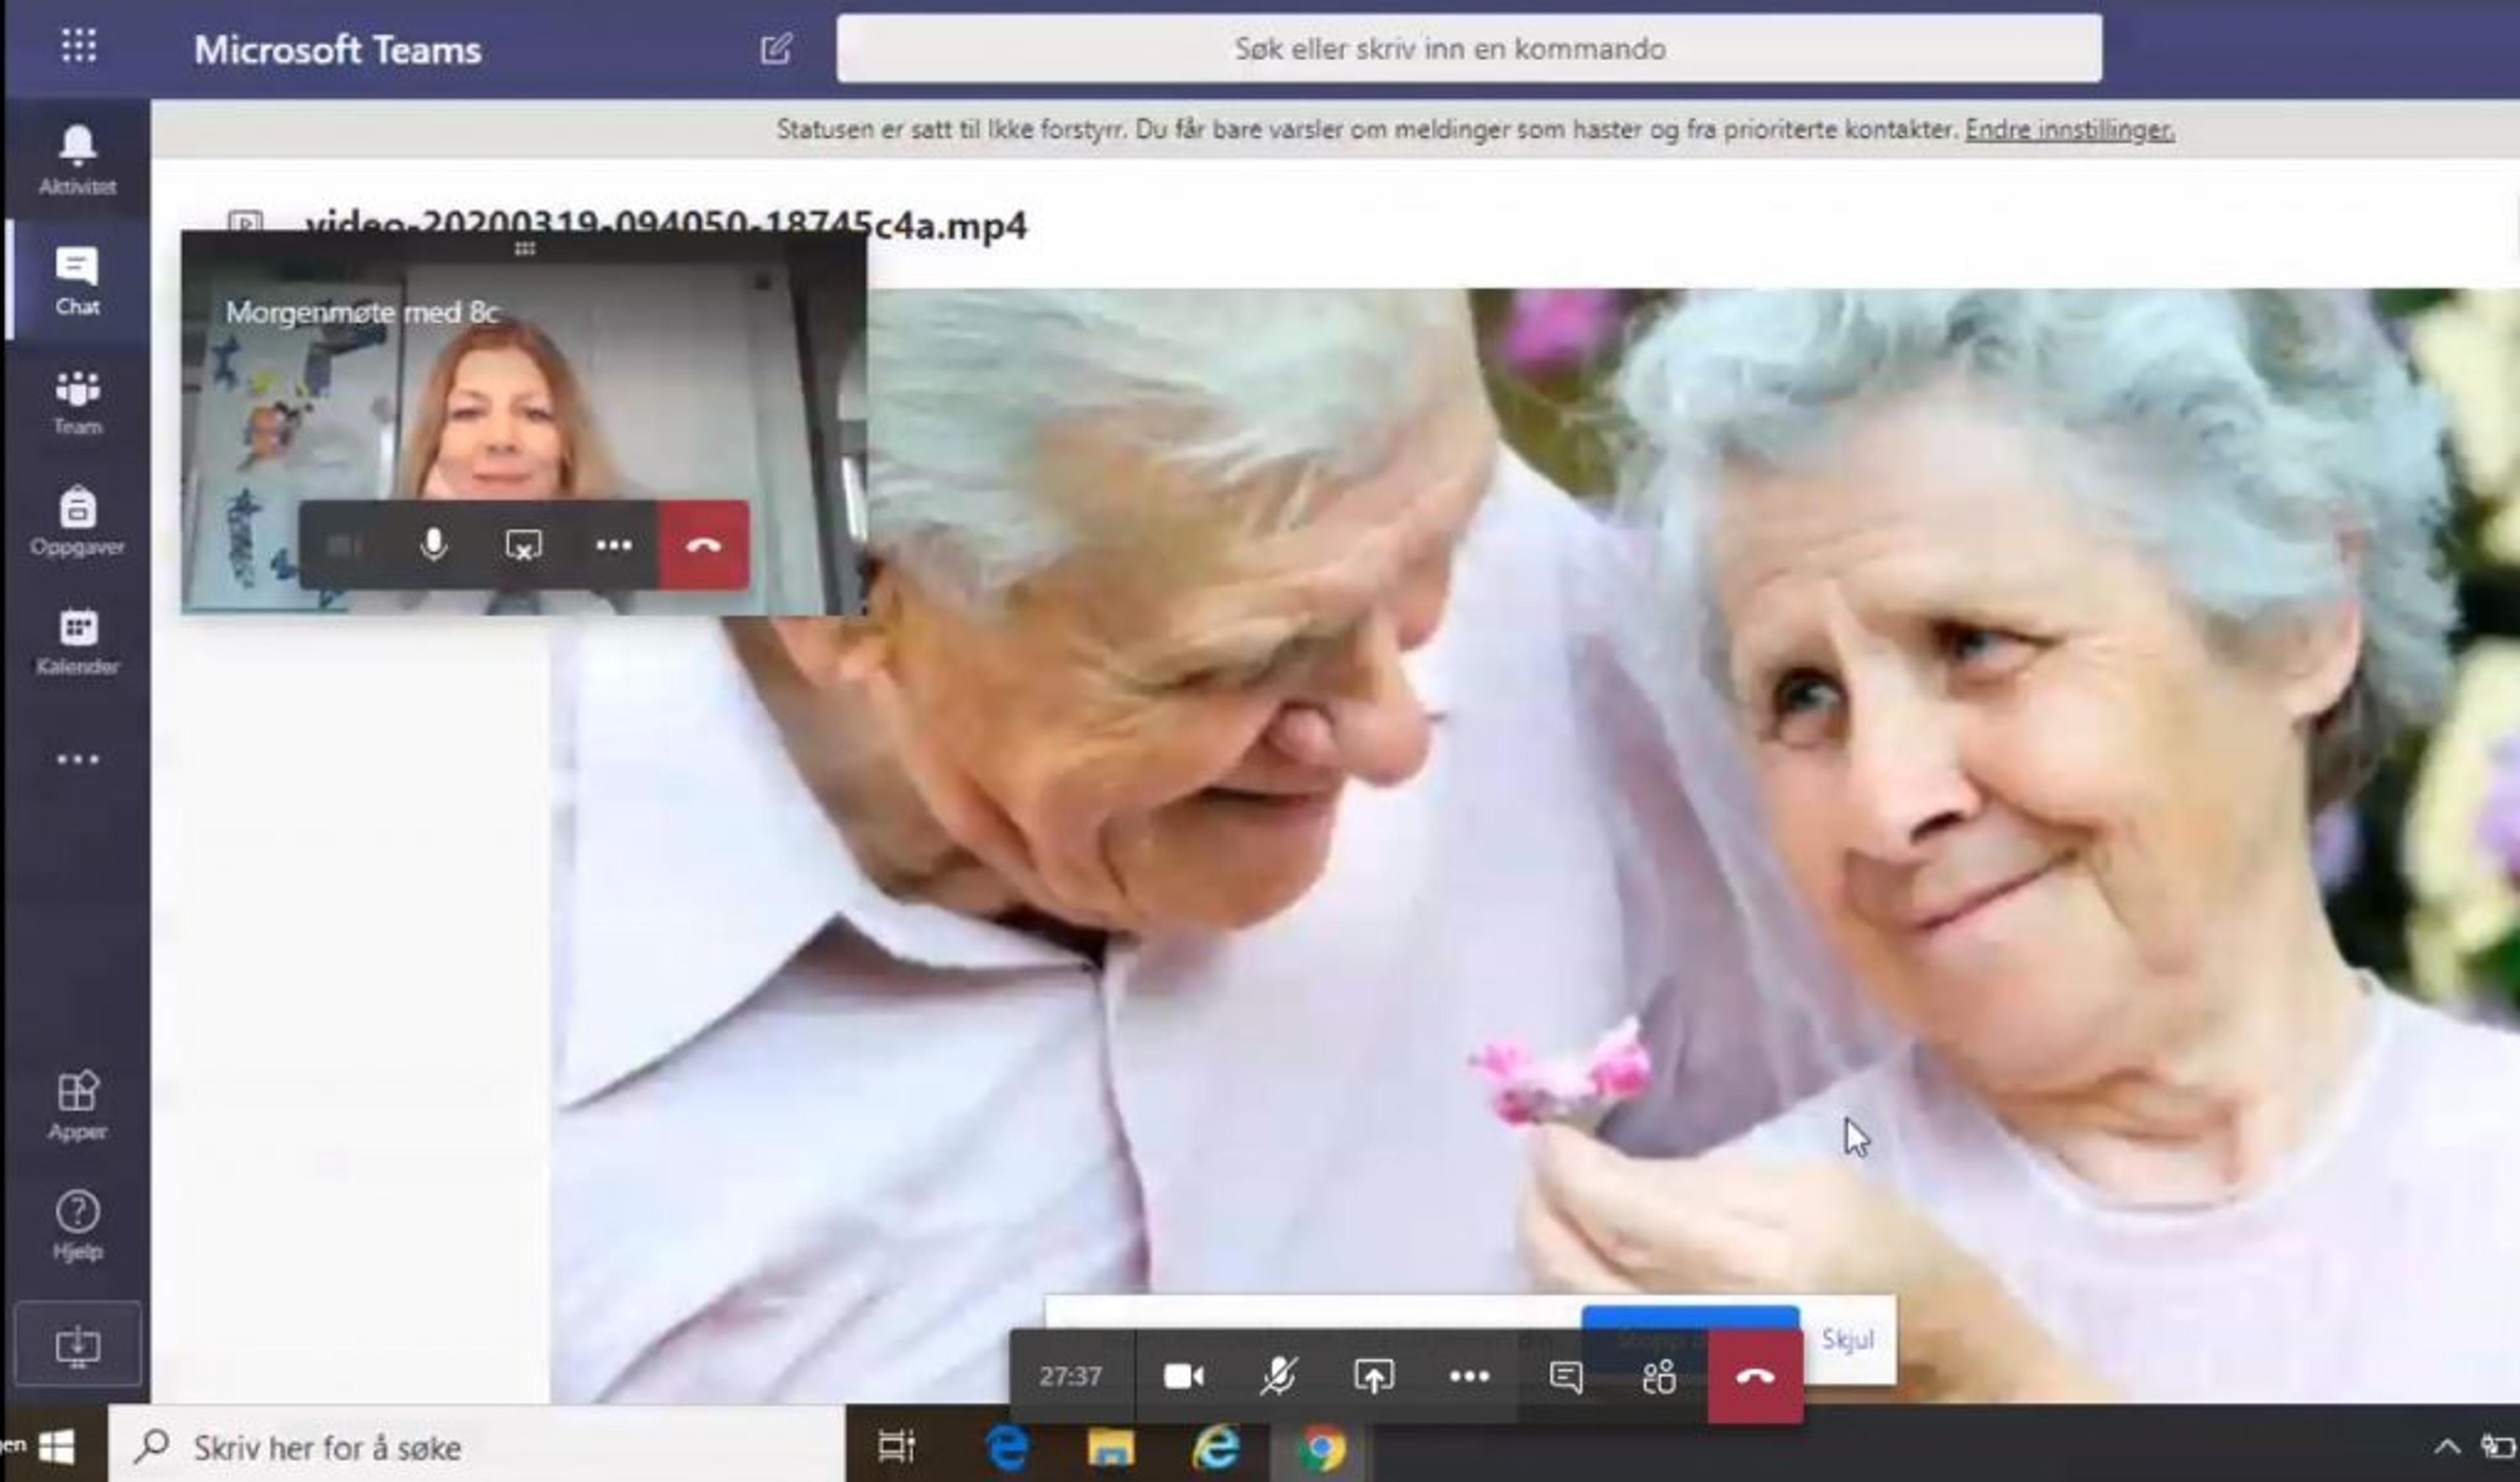This screenshot has width=2520, height=1482.
Task: Click the Teams search command box
Action: (1468, 49)
